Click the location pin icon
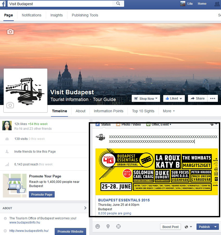The height and width of the screenshot is (235, 221). tap(108, 226)
